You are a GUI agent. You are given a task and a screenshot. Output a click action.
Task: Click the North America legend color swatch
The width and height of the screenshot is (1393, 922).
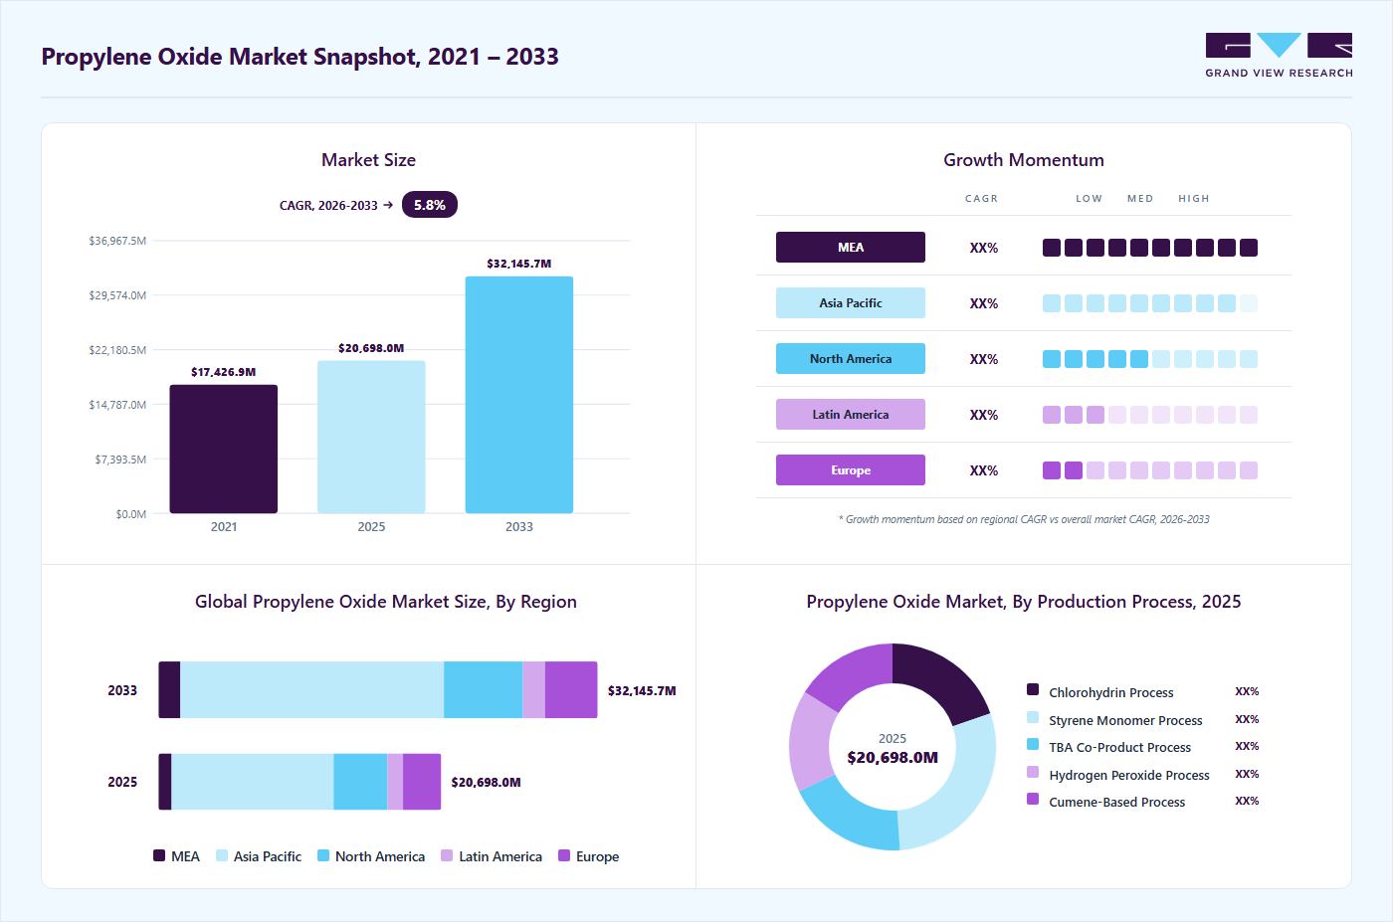point(323,855)
